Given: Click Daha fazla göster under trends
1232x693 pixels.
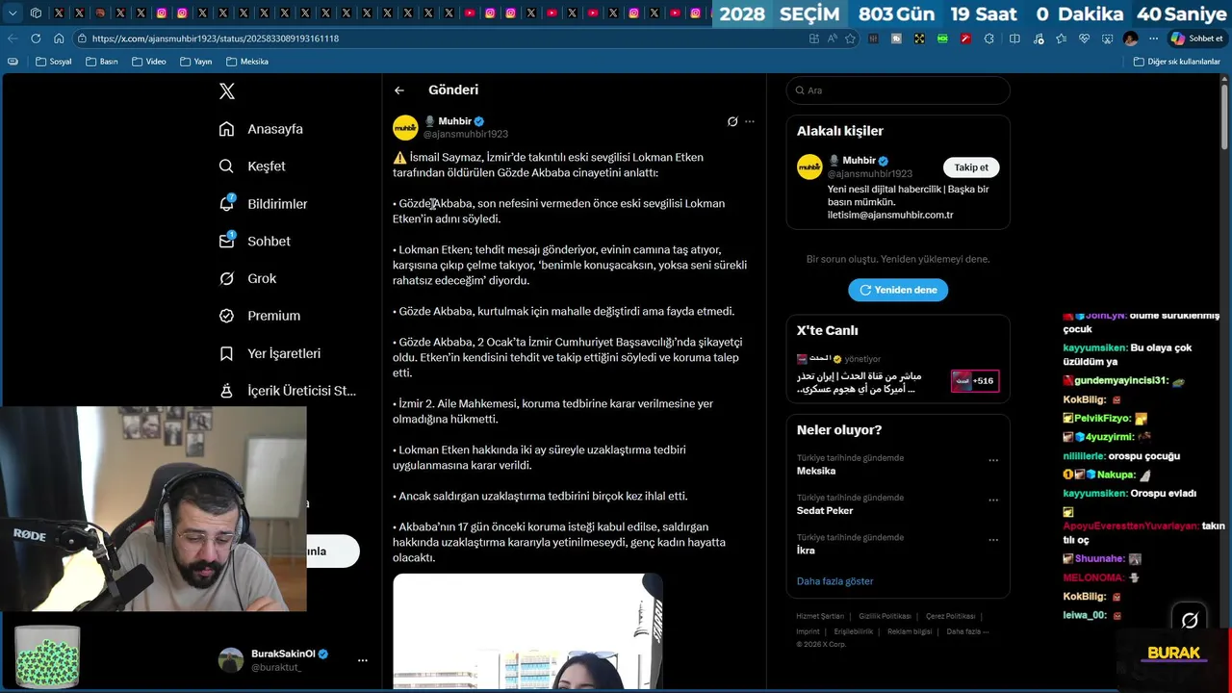Looking at the screenshot, I should (834, 581).
